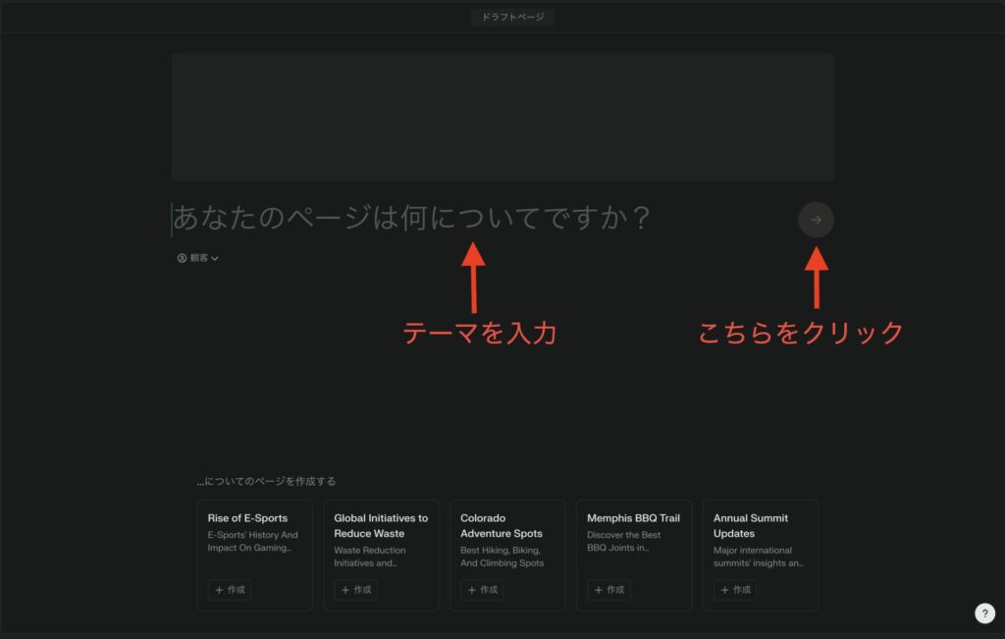This screenshot has width=1005, height=639.
Task: Click the Best Hiking, Biking, And Climbing description
Action: point(502,557)
